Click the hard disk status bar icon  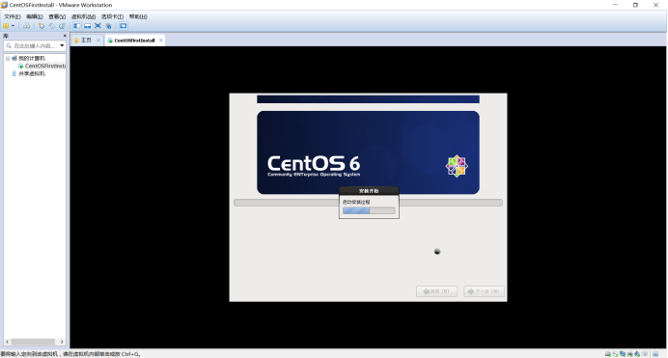(x=608, y=354)
